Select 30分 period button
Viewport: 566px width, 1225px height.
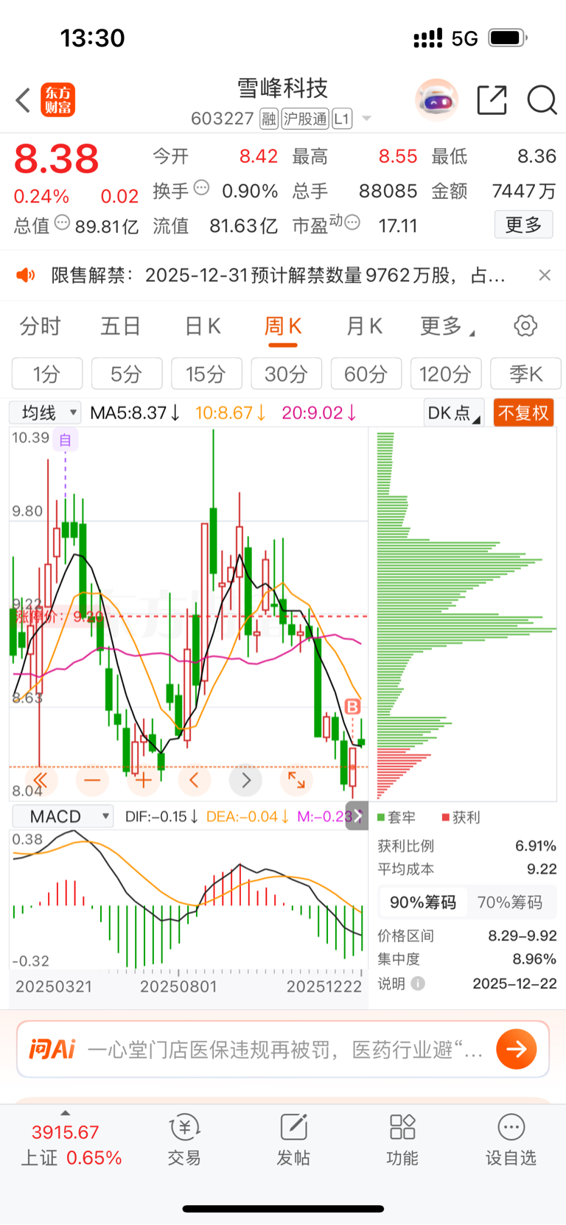click(287, 373)
